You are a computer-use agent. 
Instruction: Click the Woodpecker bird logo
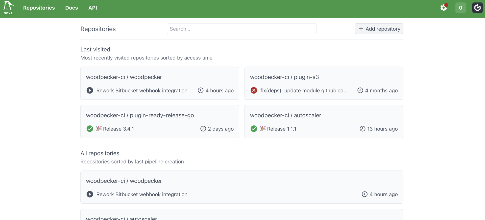[x=8, y=6]
